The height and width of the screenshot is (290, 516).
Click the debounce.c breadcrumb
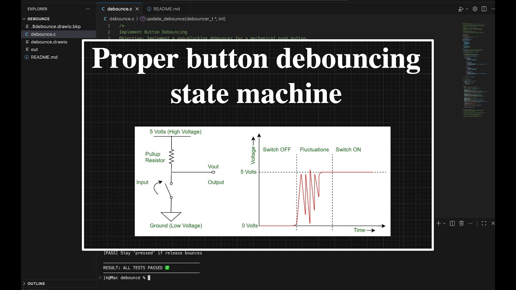(x=121, y=19)
